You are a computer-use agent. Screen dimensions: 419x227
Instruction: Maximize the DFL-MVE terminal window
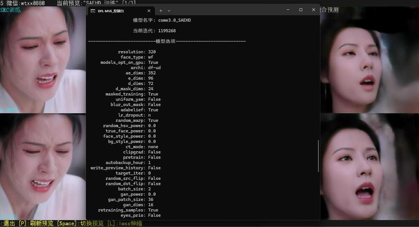pos(301,9)
